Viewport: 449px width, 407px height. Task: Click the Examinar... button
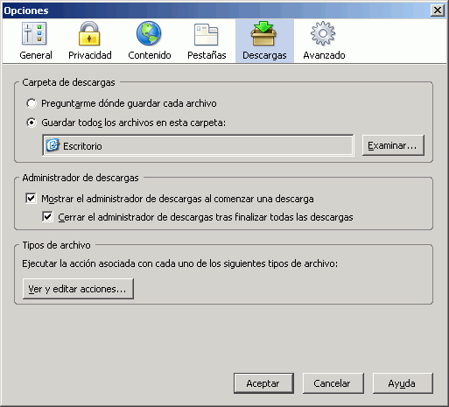393,145
